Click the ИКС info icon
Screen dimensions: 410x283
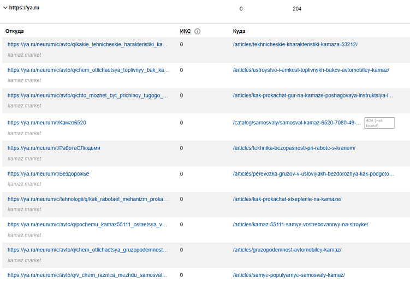point(198,32)
